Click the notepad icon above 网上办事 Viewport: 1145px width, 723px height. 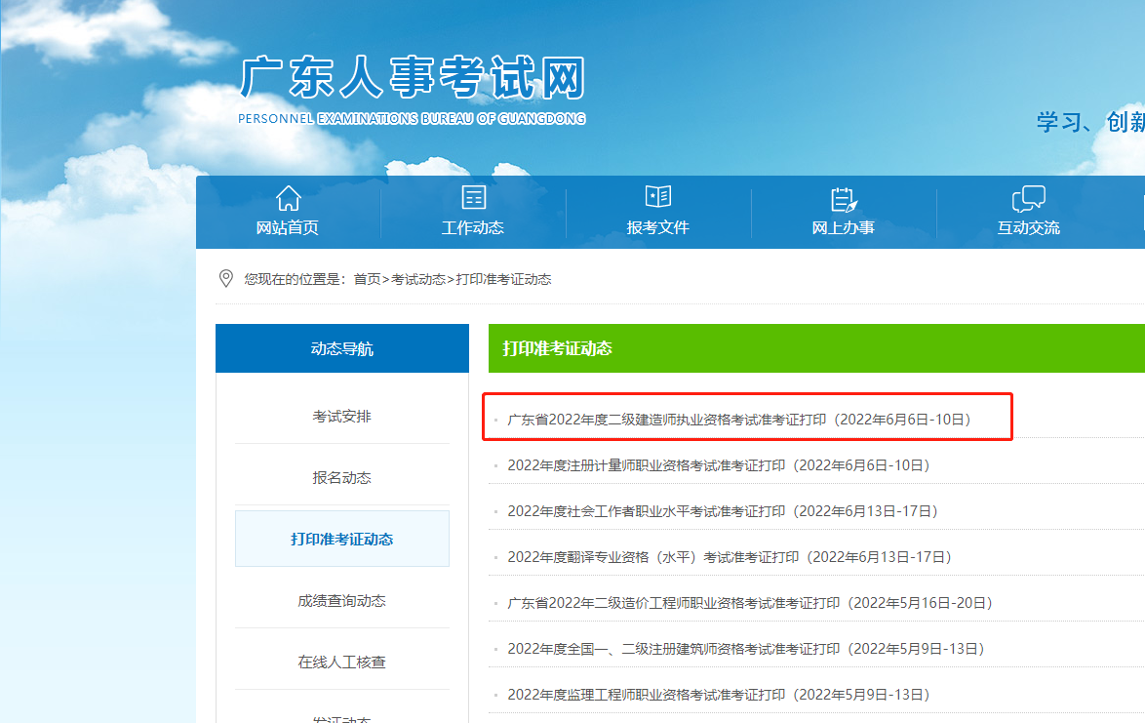pyautogui.click(x=844, y=199)
